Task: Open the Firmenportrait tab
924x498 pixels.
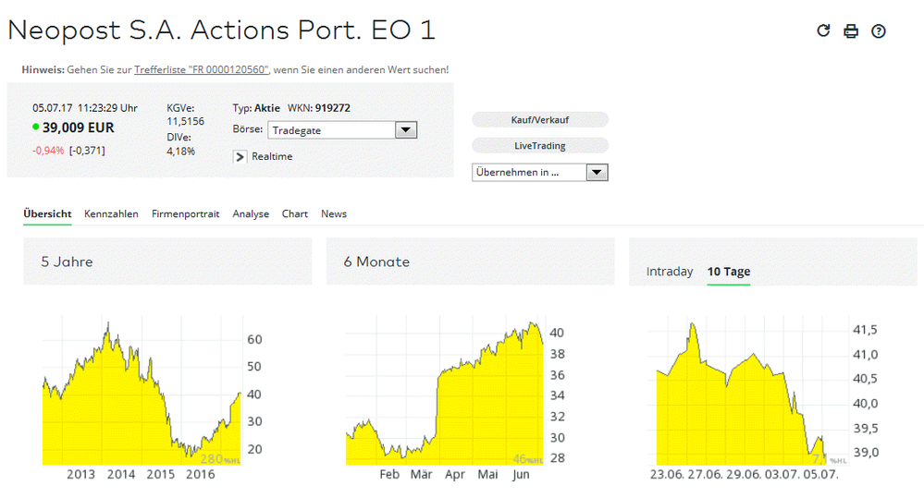Action: (x=185, y=213)
